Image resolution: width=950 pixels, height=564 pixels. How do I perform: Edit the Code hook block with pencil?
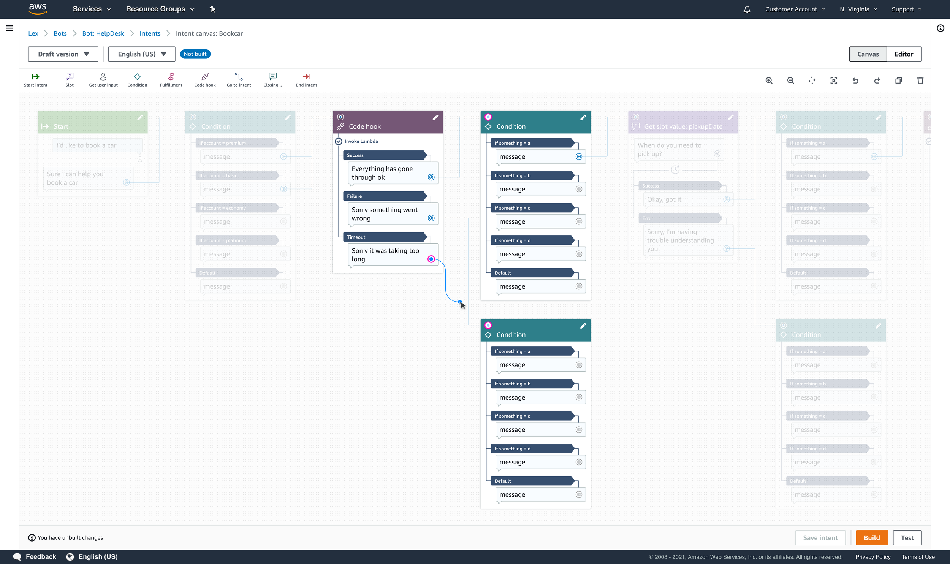tap(435, 117)
